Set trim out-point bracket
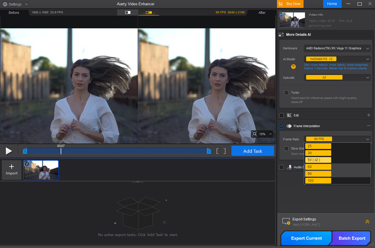The width and height of the screenshot is (375, 248). (224, 151)
